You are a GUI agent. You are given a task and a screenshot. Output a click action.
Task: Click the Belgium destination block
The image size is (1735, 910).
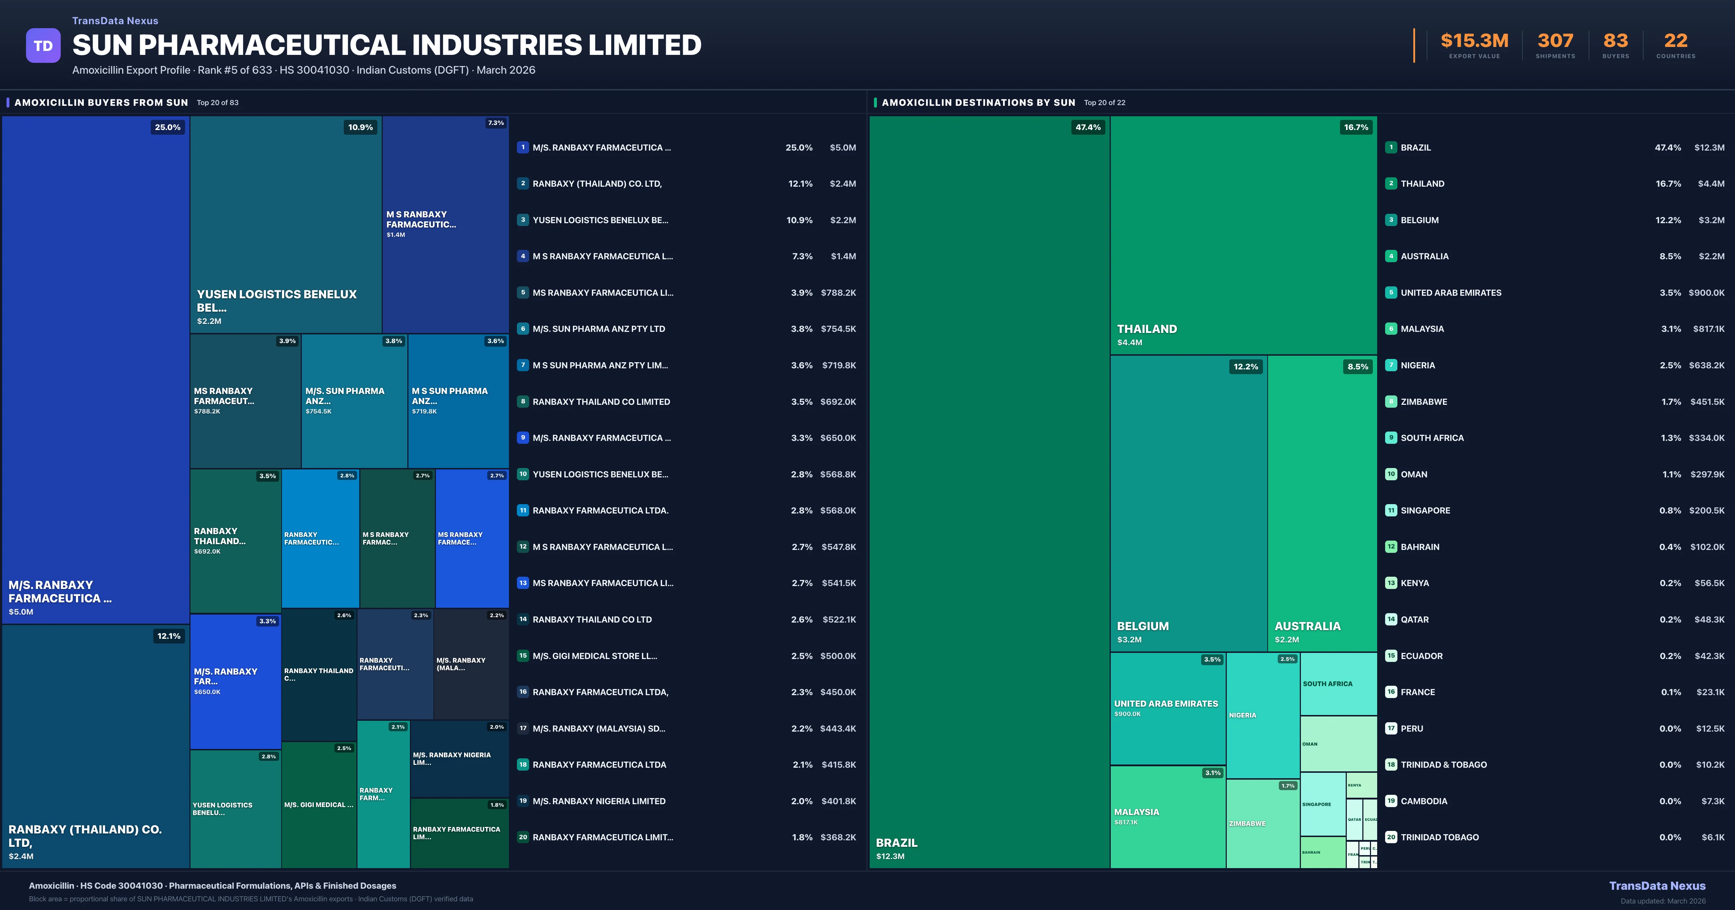pos(1188,503)
